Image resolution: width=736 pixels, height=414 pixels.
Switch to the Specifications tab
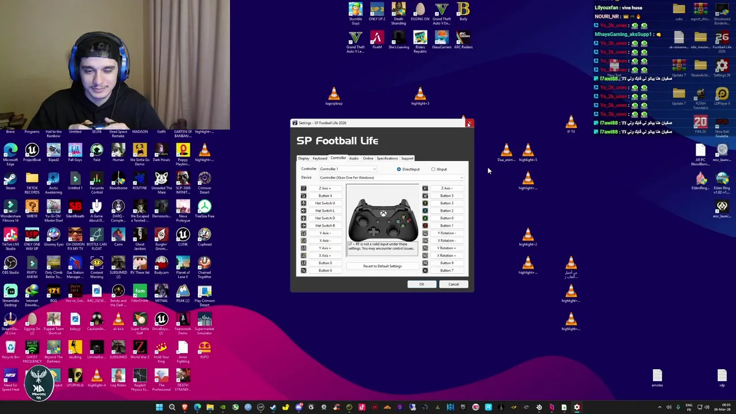387,158
